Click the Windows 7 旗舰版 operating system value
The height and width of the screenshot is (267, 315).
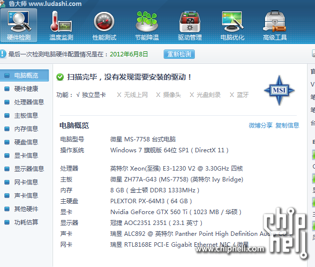tap(169, 150)
